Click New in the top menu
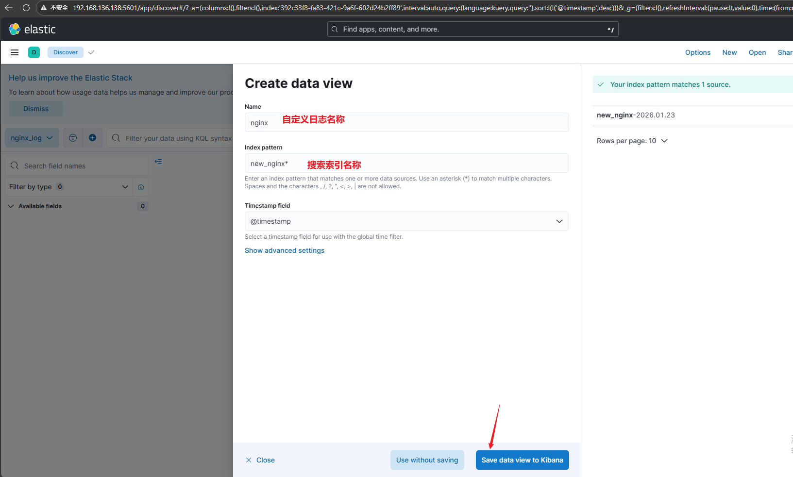Screen dimensions: 793x477 tap(729, 52)
